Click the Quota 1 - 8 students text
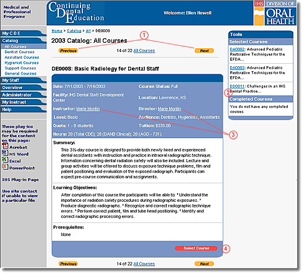Viewport: 302px width, 273px height. point(73,126)
